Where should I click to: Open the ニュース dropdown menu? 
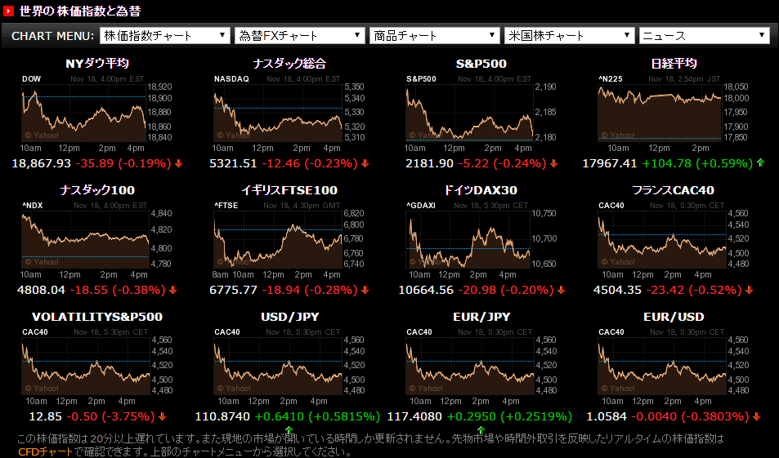point(705,36)
